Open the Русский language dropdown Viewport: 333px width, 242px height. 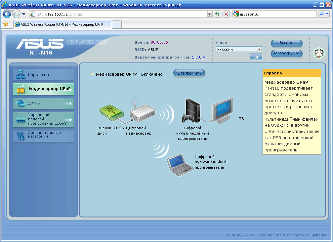(x=239, y=49)
